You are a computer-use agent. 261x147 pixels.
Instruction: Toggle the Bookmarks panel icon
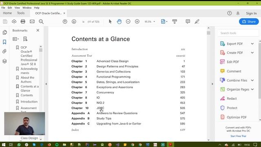coord(4,42)
